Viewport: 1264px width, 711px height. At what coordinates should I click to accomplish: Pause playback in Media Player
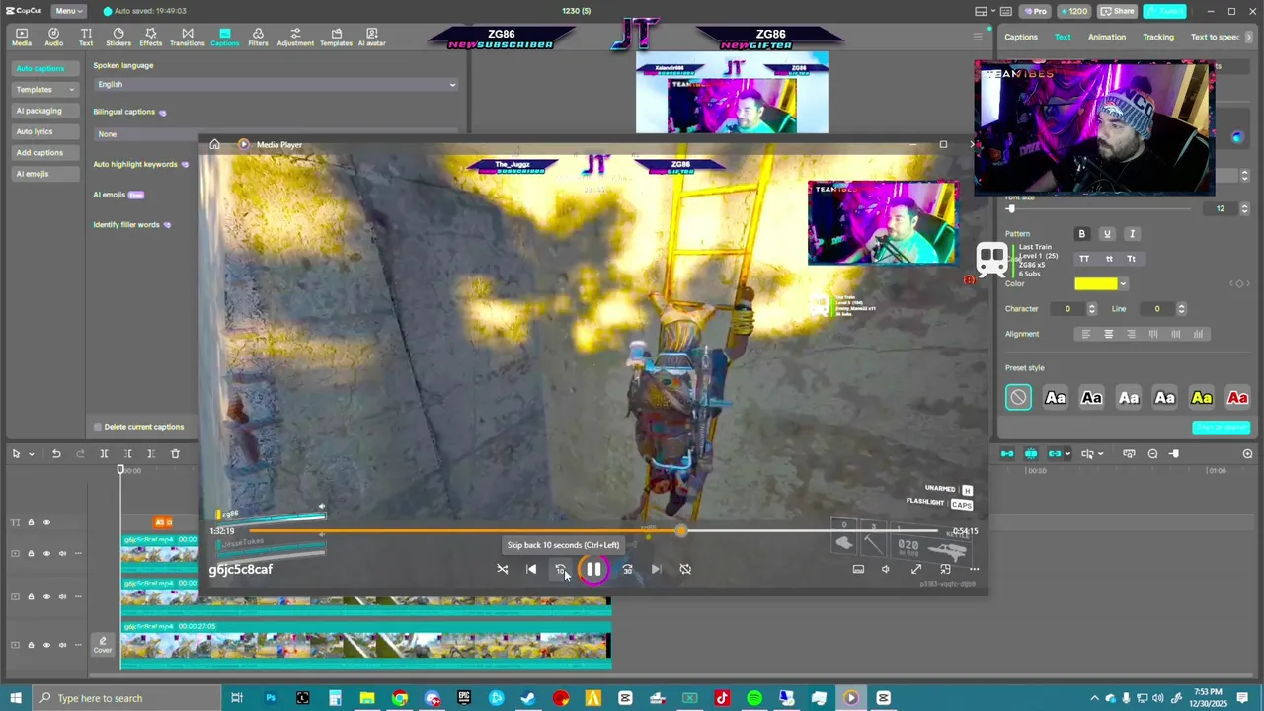pyautogui.click(x=593, y=569)
